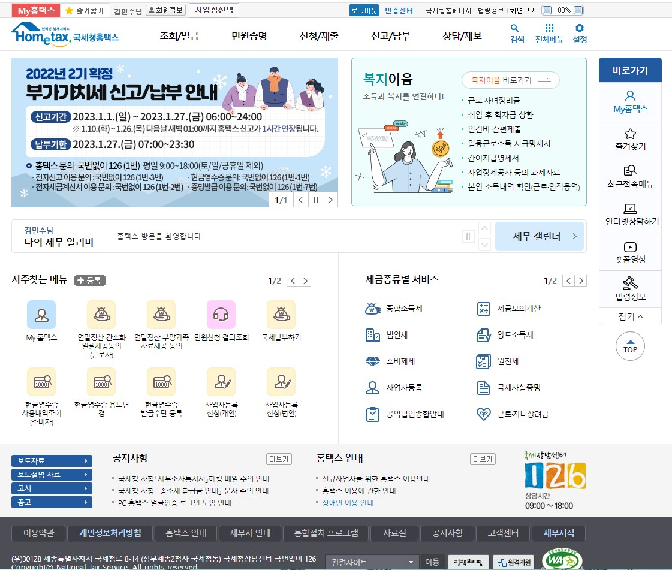Open the 장애인 이용 안내 link
Screen dimensions: 672x570
click(348, 503)
